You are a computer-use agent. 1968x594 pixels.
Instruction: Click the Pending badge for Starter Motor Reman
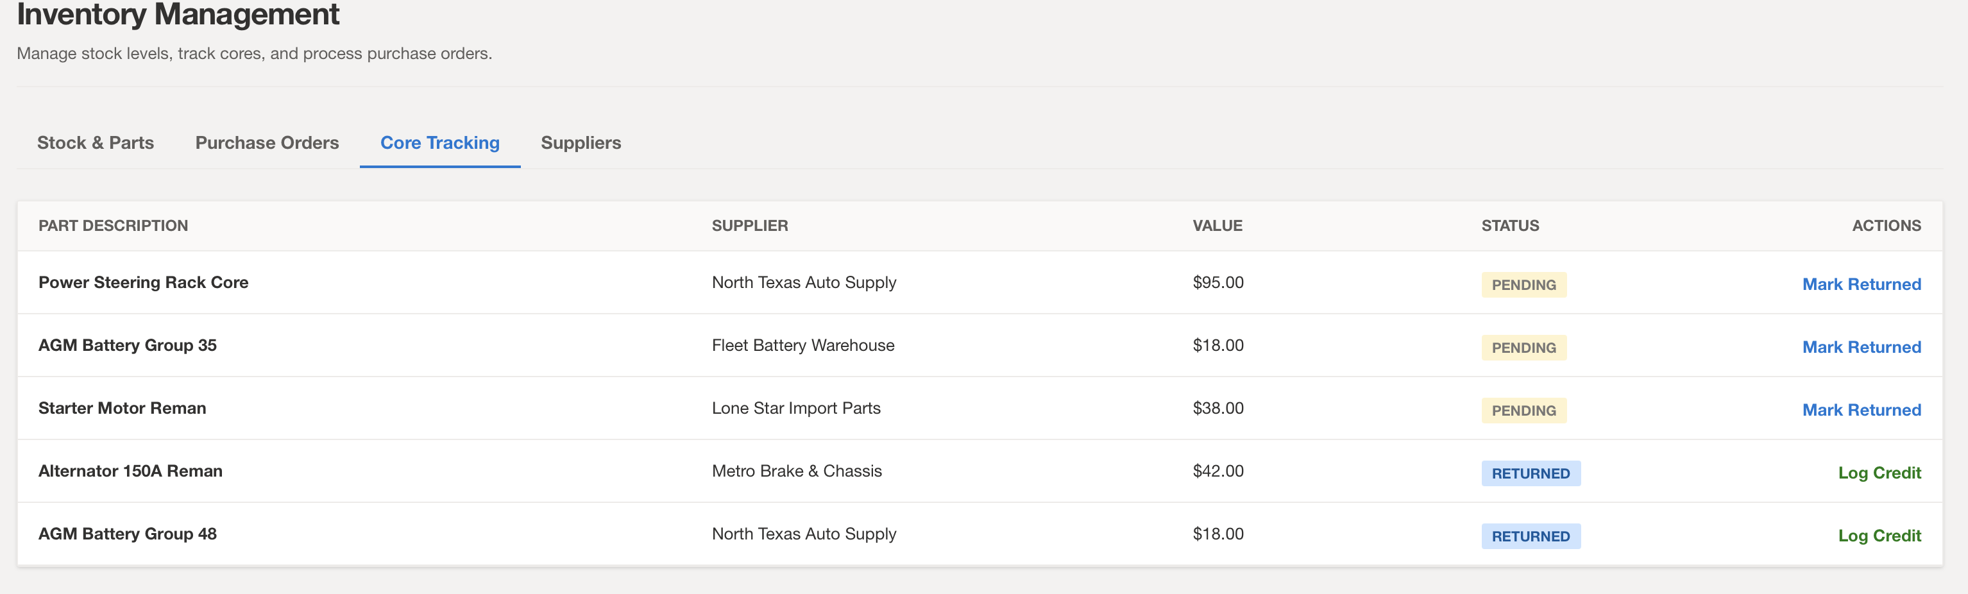[x=1523, y=411]
